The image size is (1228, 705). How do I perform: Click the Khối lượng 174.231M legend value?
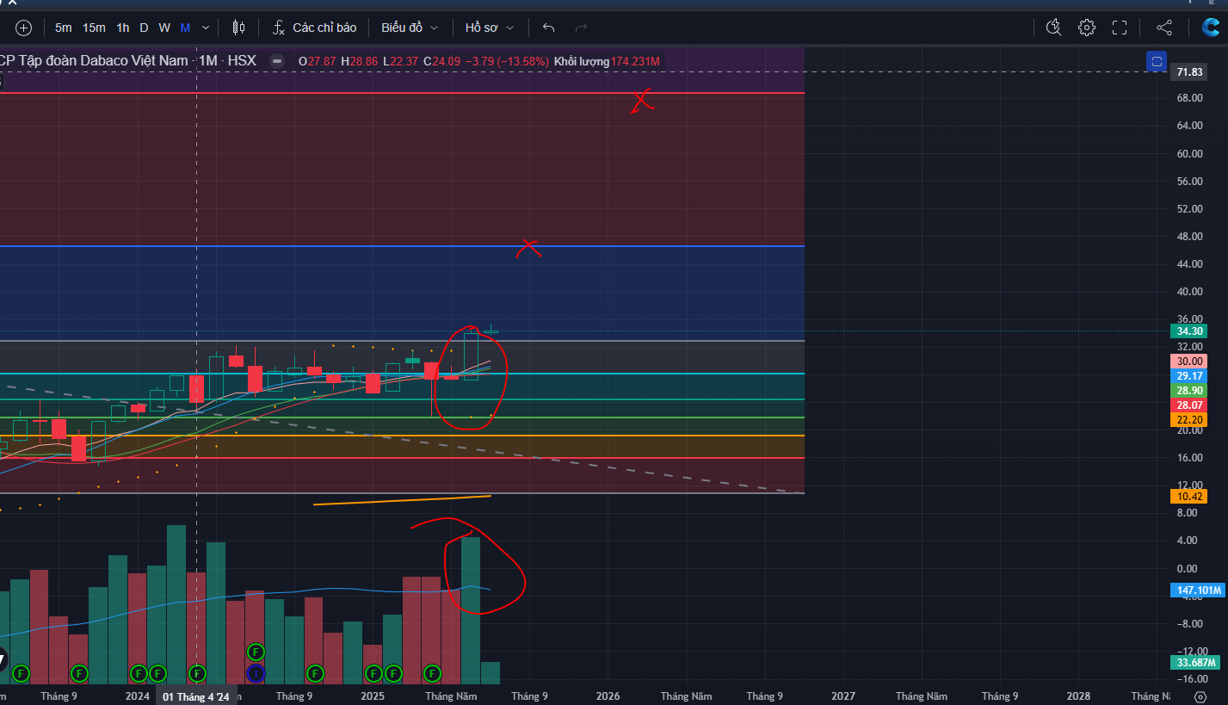point(607,61)
